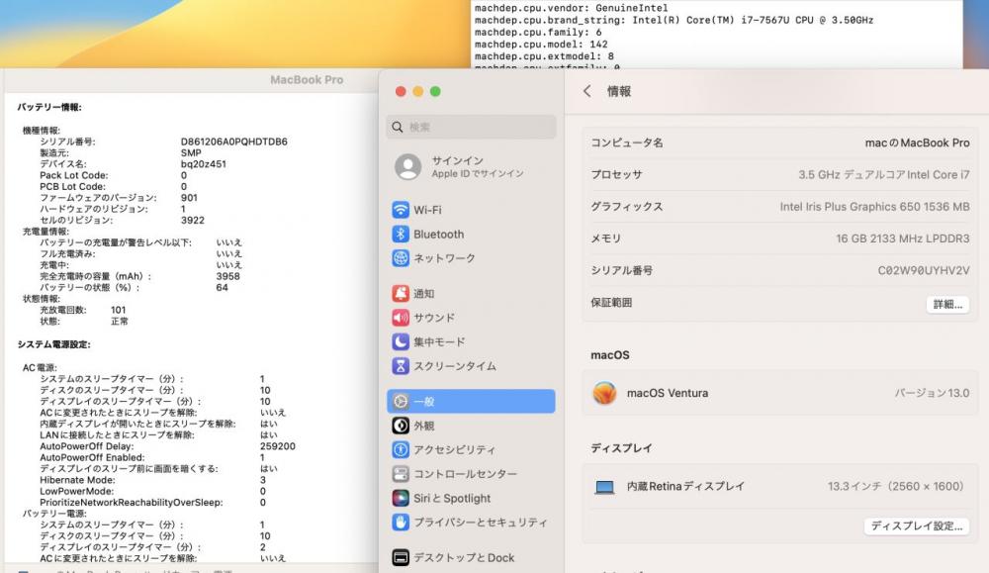The width and height of the screenshot is (989, 573).
Task: Click the Apple ID avatar icon
Action: [408, 166]
